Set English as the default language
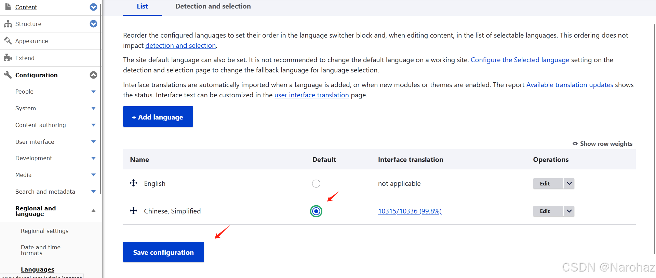Image resolution: width=656 pixels, height=278 pixels. pos(316,183)
